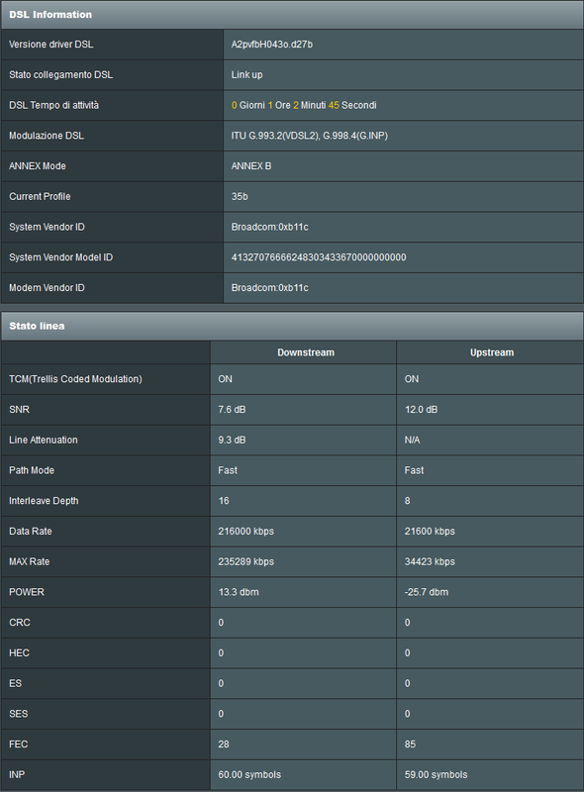Click the HEC upstream value 0

coord(407,652)
